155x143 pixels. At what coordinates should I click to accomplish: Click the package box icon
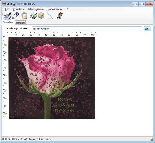coord(41,16)
